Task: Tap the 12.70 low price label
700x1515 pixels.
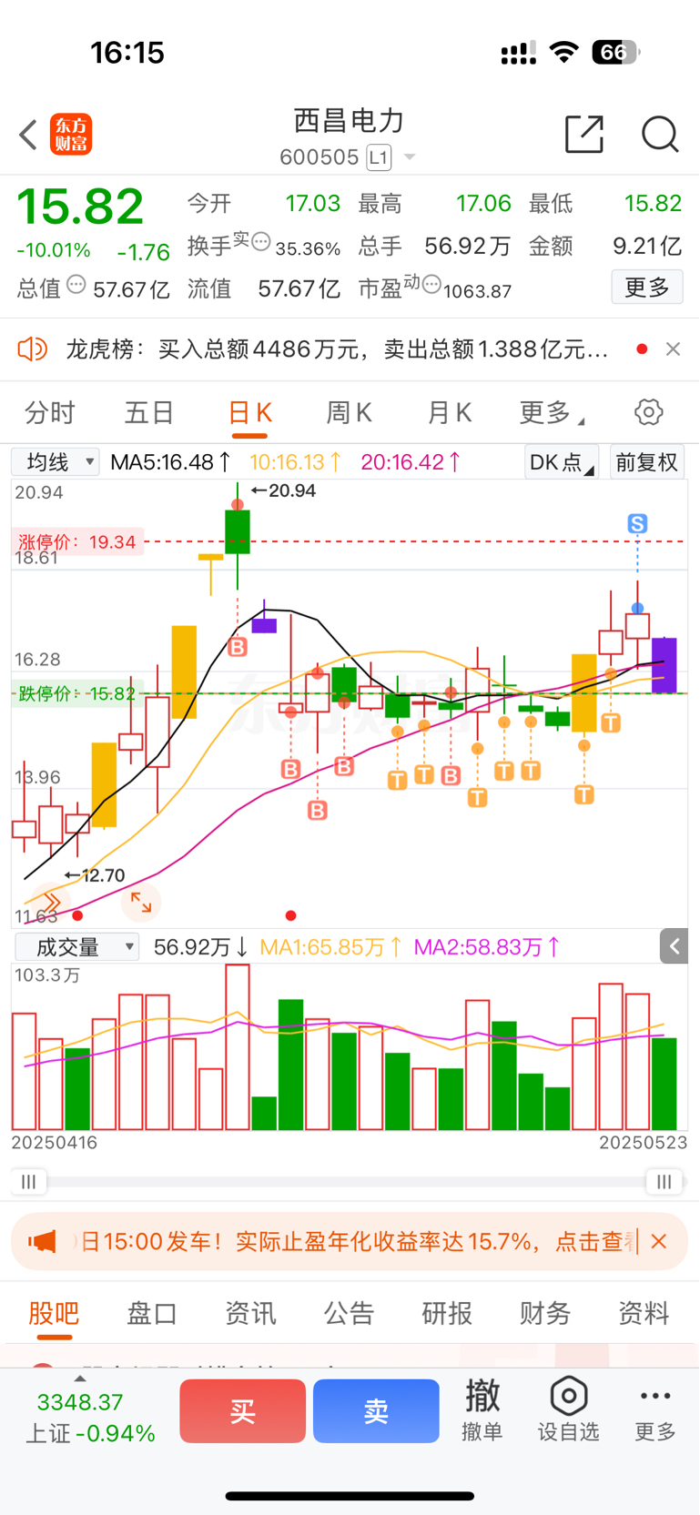Action: 95,875
